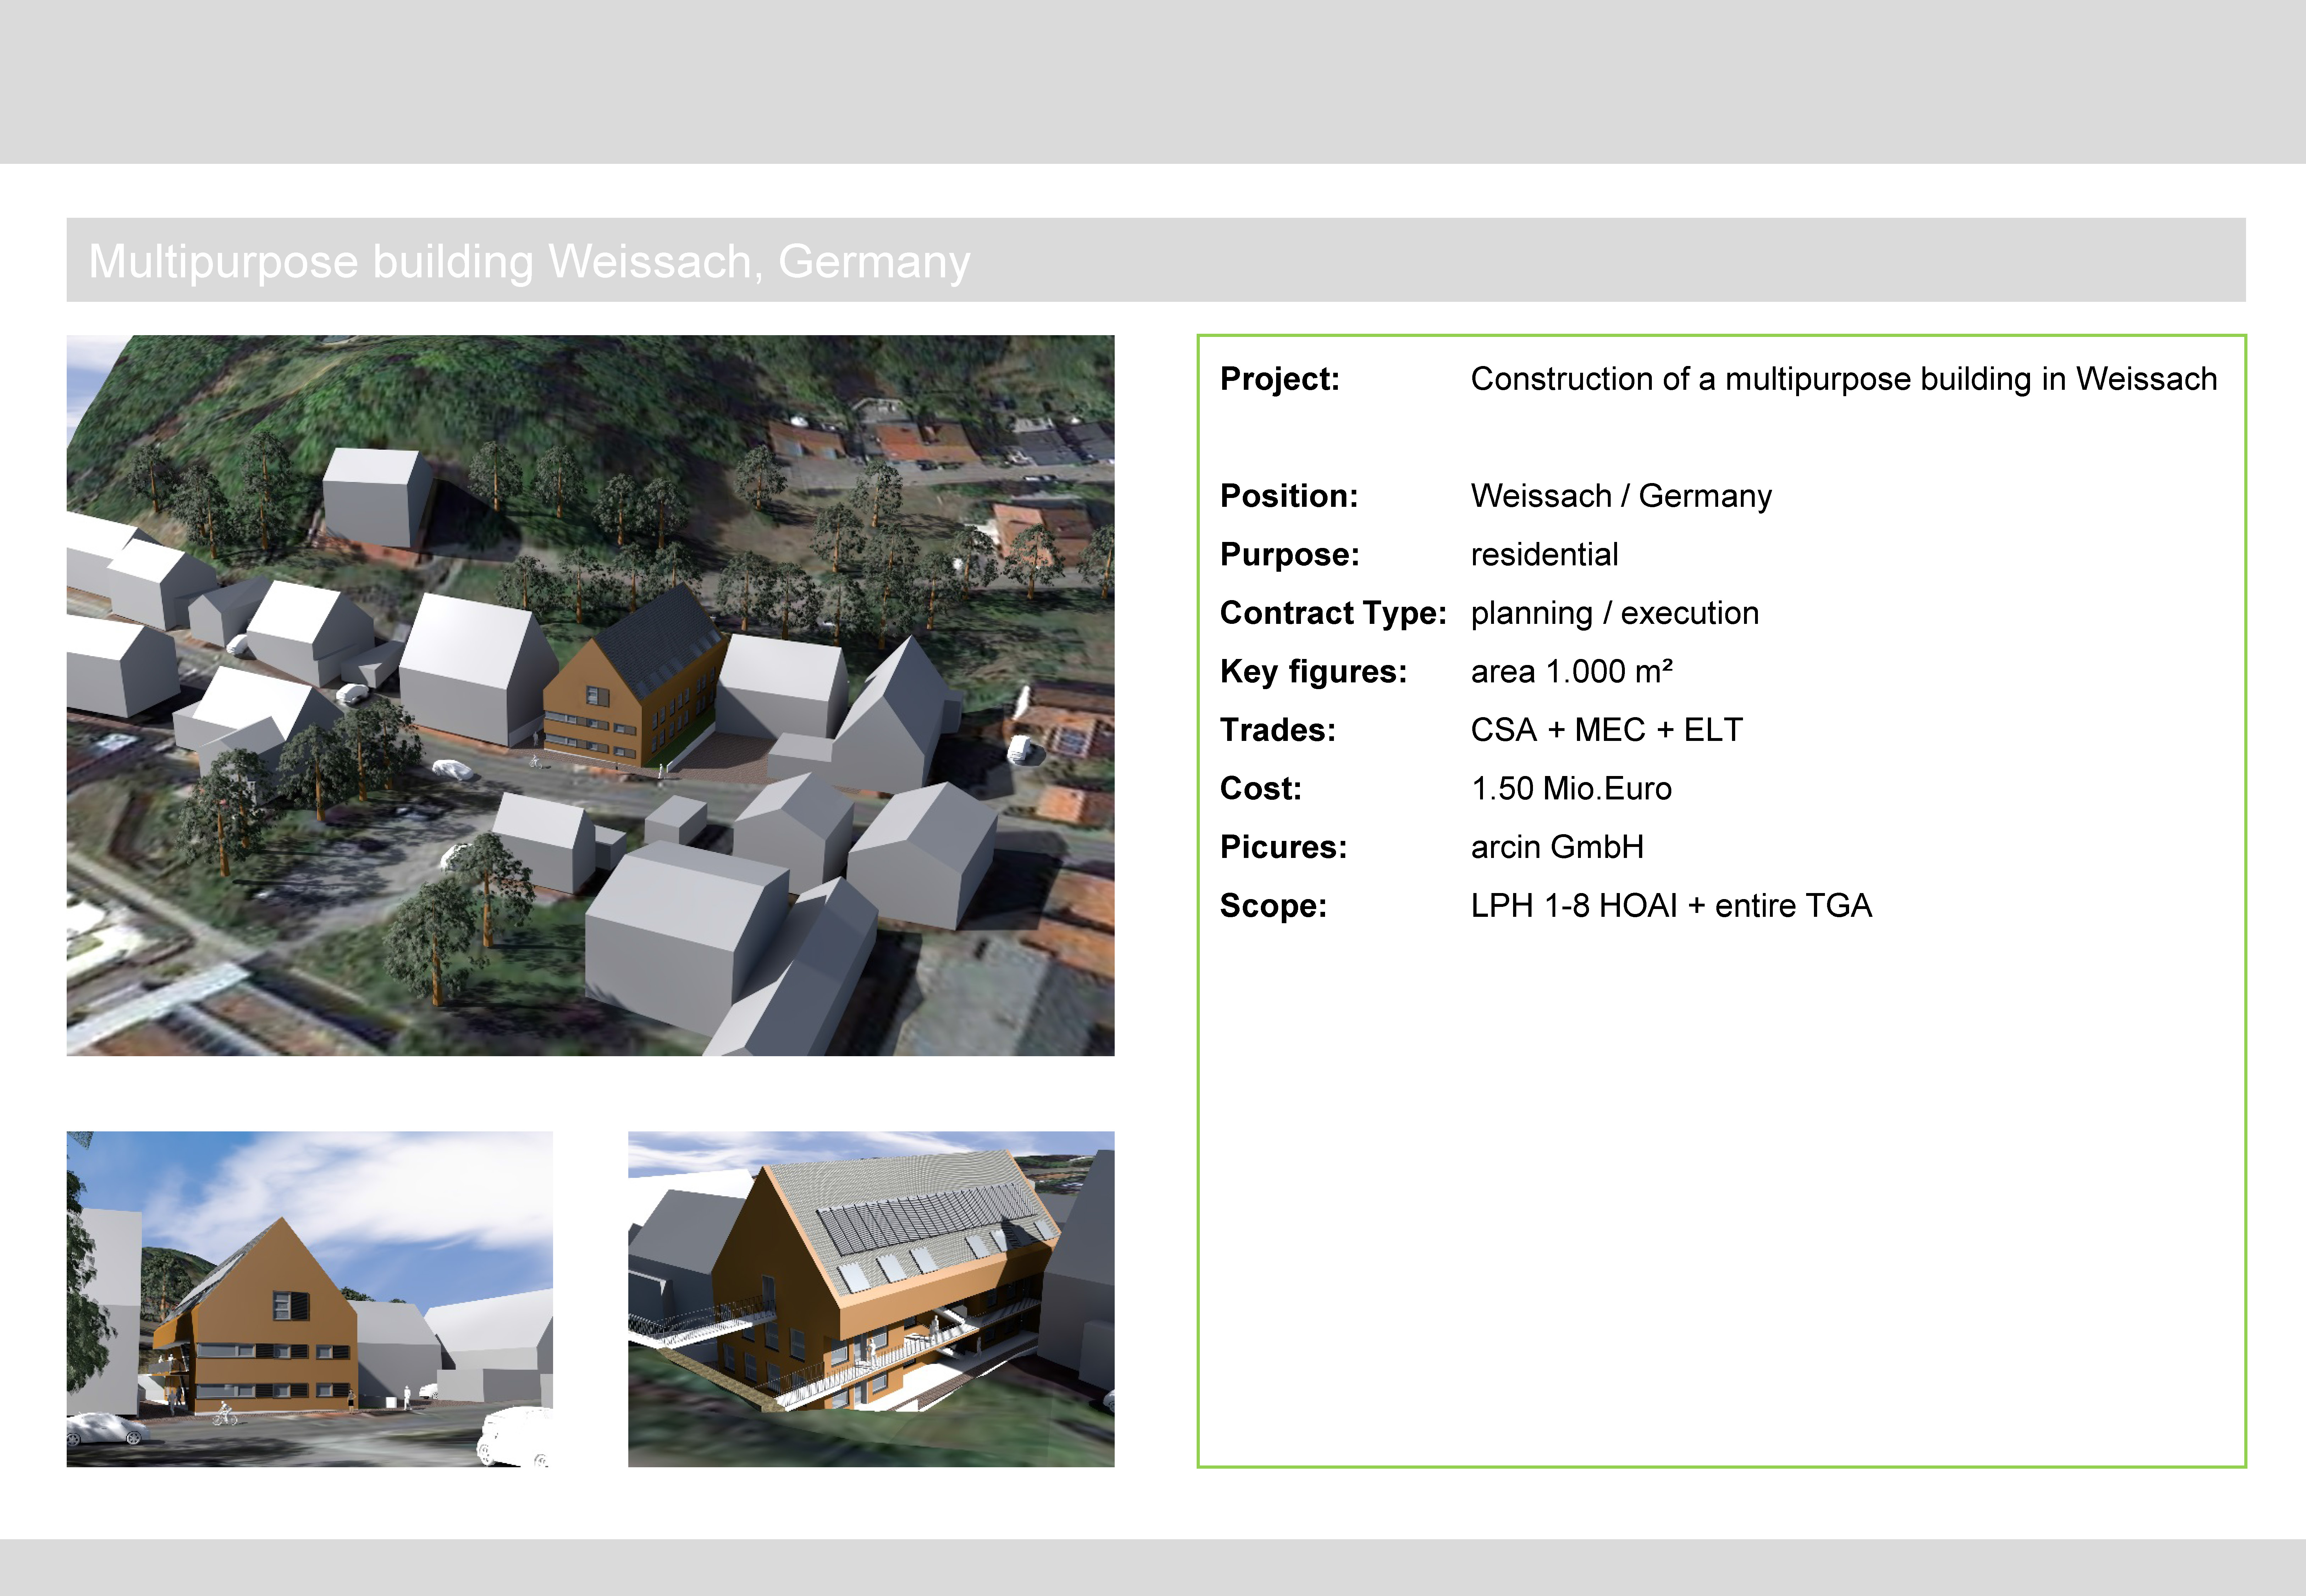Click the 'Position:' label

(1289, 496)
